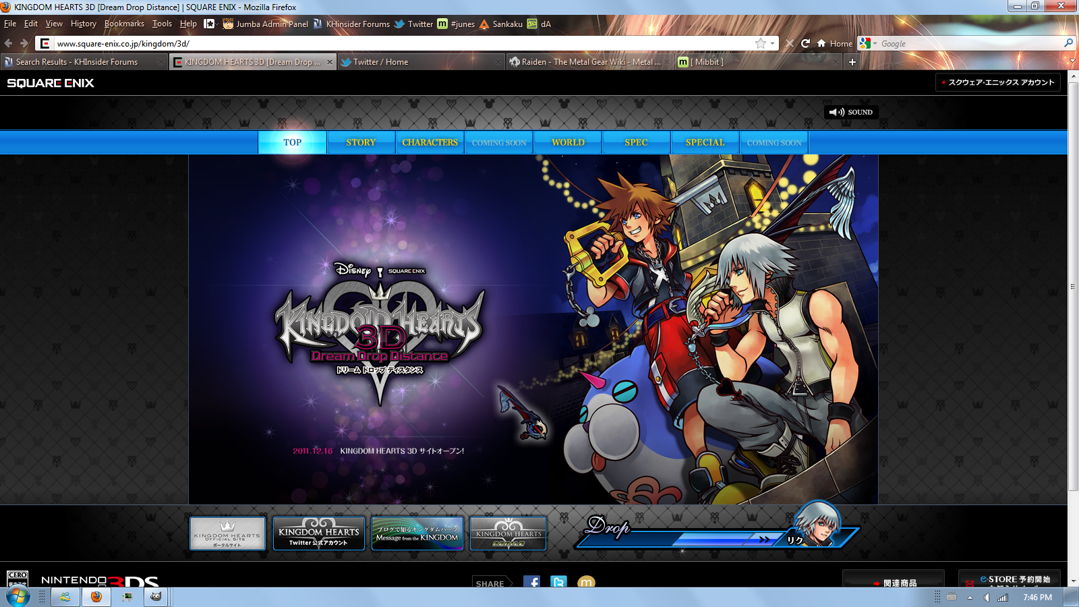Open a new tab with plus button

tap(852, 61)
